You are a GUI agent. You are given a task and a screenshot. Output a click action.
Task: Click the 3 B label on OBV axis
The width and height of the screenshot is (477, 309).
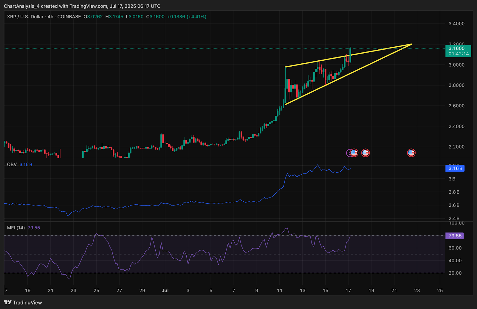[452, 179]
